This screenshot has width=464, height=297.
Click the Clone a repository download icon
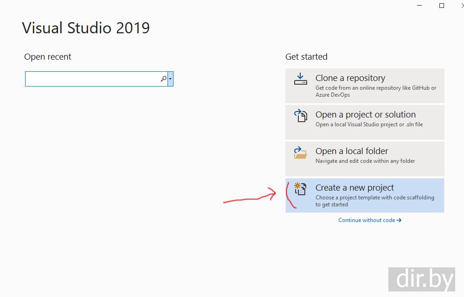point(301,78)
